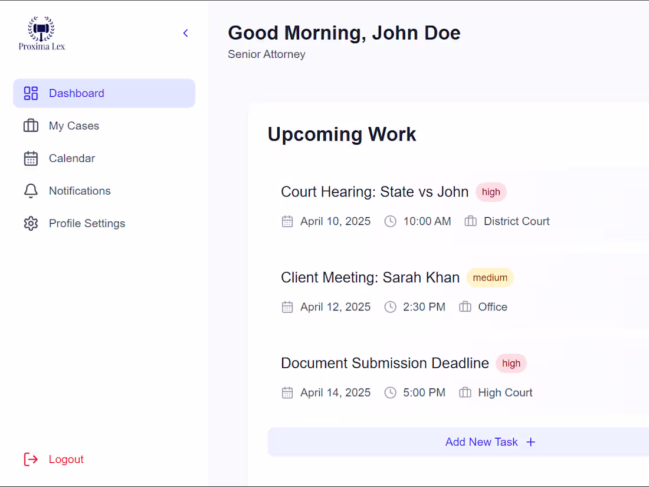Select the 10:00 AM time text
This screenshot has height=487, width=649.
click(x=427, y=221)
